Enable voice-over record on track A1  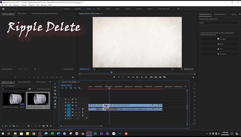click(x=83, y=109)
